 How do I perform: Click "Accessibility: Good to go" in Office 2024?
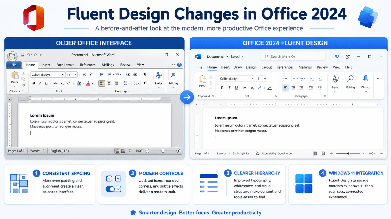click(277, 153)
